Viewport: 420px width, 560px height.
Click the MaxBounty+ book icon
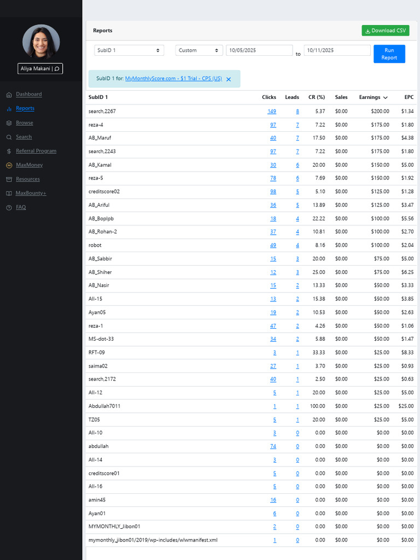[9, 193]
